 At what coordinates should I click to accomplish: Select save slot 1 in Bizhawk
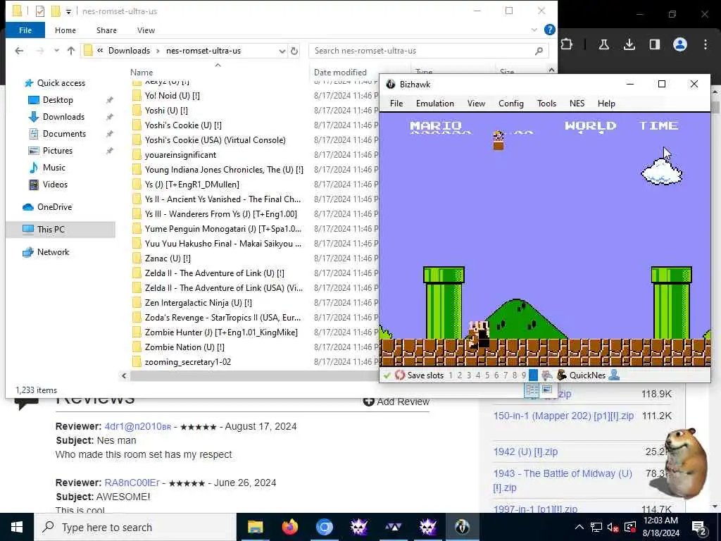[x=451, y=375]
